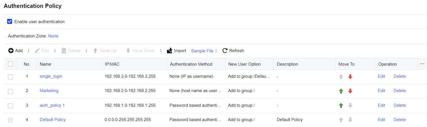The width and height of the screenshot is (427, 127).
Task: Click the Refresh icon in toolbar
Action: (x=225, y=51)
